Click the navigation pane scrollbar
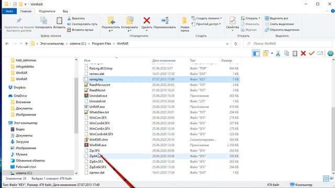This screenshot has height=188, width=335. pos(76,105)
